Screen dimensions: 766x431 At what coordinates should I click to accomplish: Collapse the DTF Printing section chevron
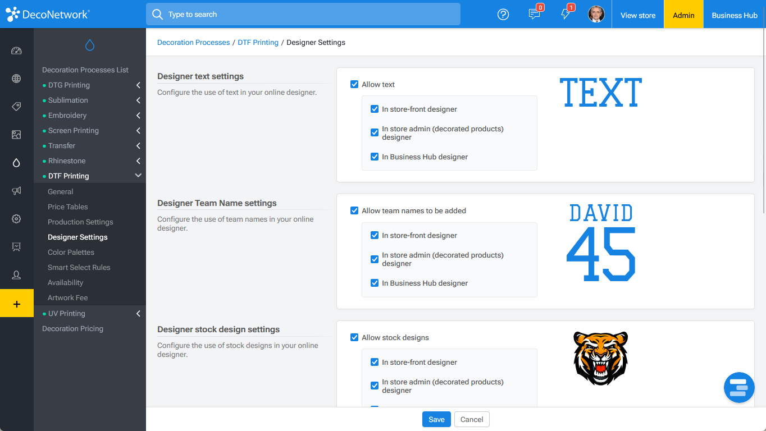click(138, 176)
